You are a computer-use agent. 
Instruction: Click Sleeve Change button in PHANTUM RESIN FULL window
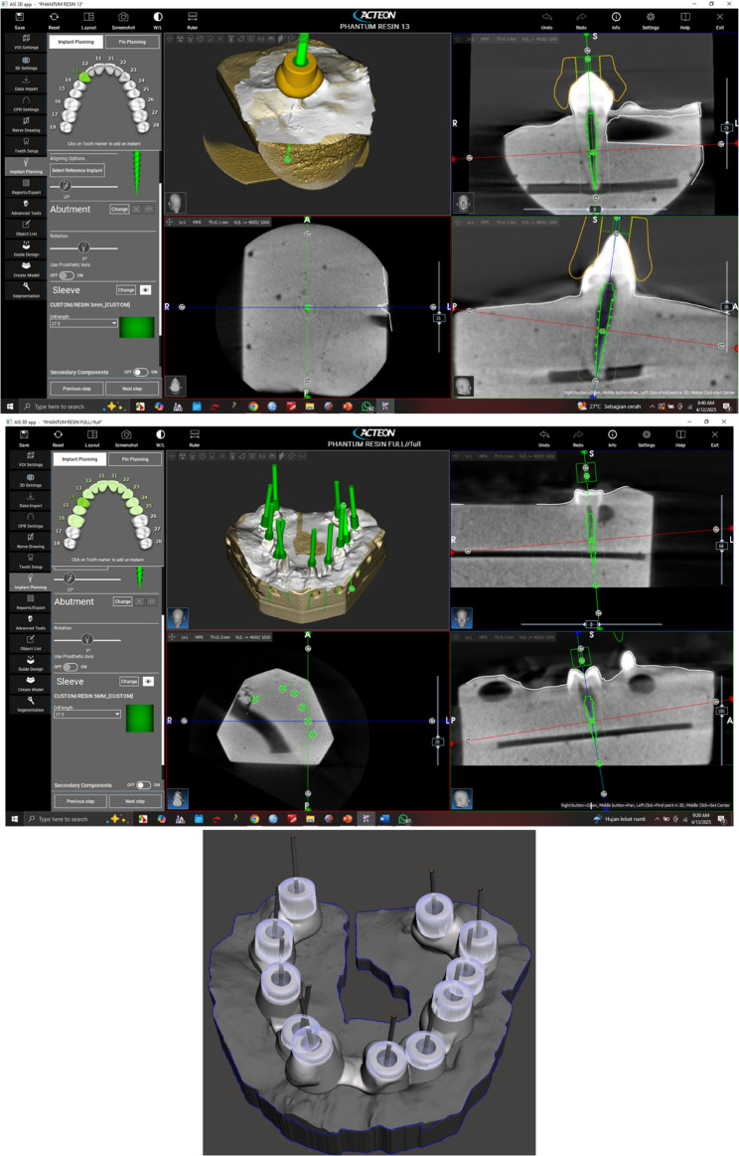(x=129, y=681)
